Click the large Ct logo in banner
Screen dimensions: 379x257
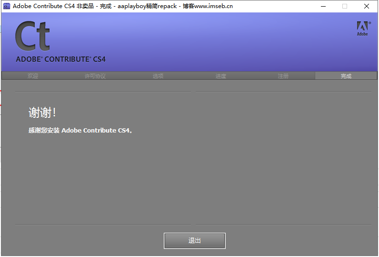pyautogui.click(x=32, y=37)
